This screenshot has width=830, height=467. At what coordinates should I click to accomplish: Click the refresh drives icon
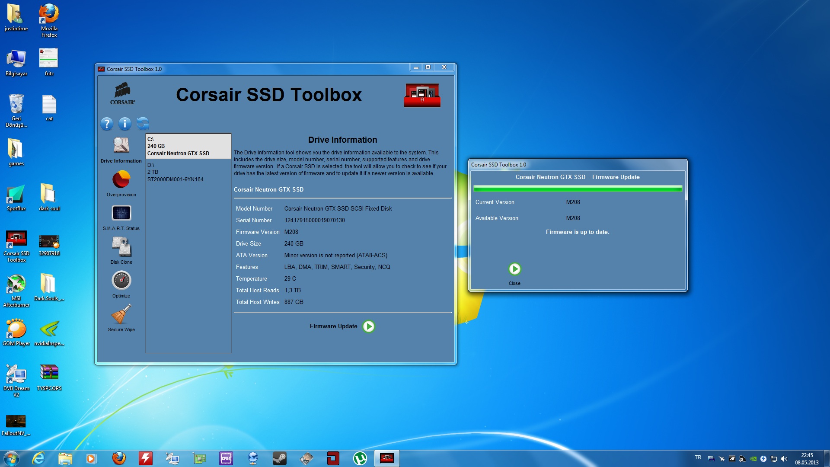(143, 124)
